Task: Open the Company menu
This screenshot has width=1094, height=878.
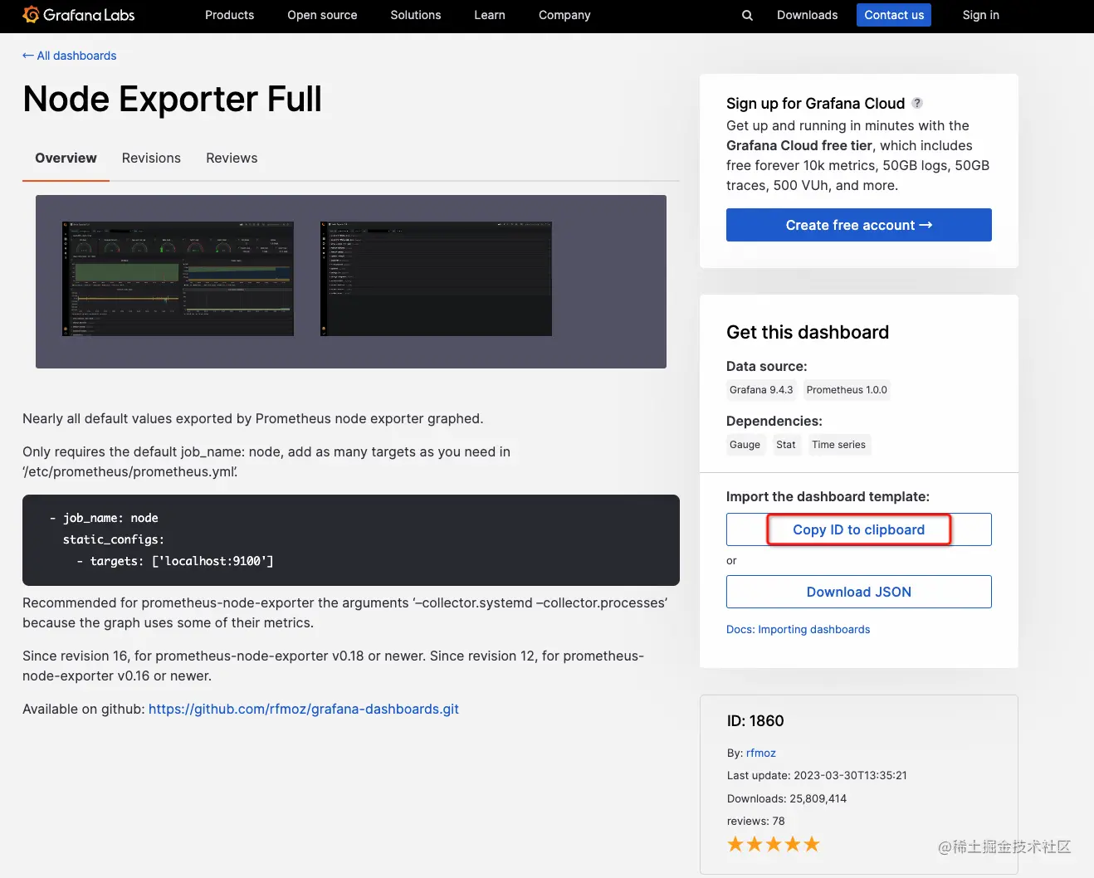Action: click(x=564, y=15)
